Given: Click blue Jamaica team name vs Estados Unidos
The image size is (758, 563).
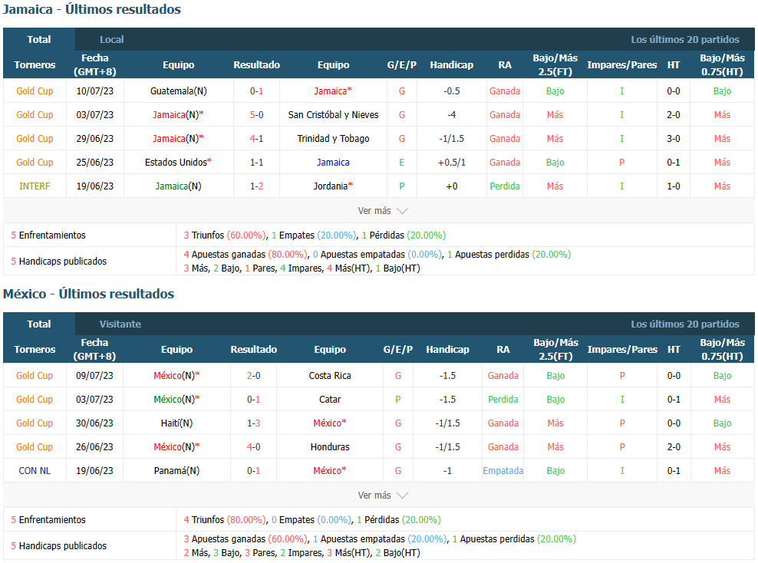Looking at the screenshot, I should tap(333, 163).
